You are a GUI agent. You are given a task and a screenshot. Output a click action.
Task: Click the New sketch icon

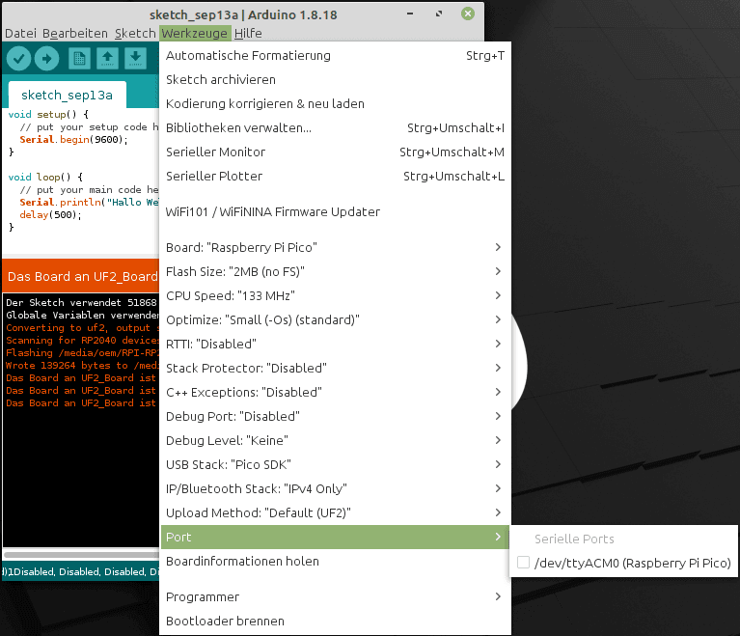tap(80, 59)
